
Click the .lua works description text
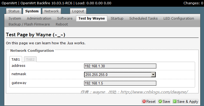click(x=46, y=43)
